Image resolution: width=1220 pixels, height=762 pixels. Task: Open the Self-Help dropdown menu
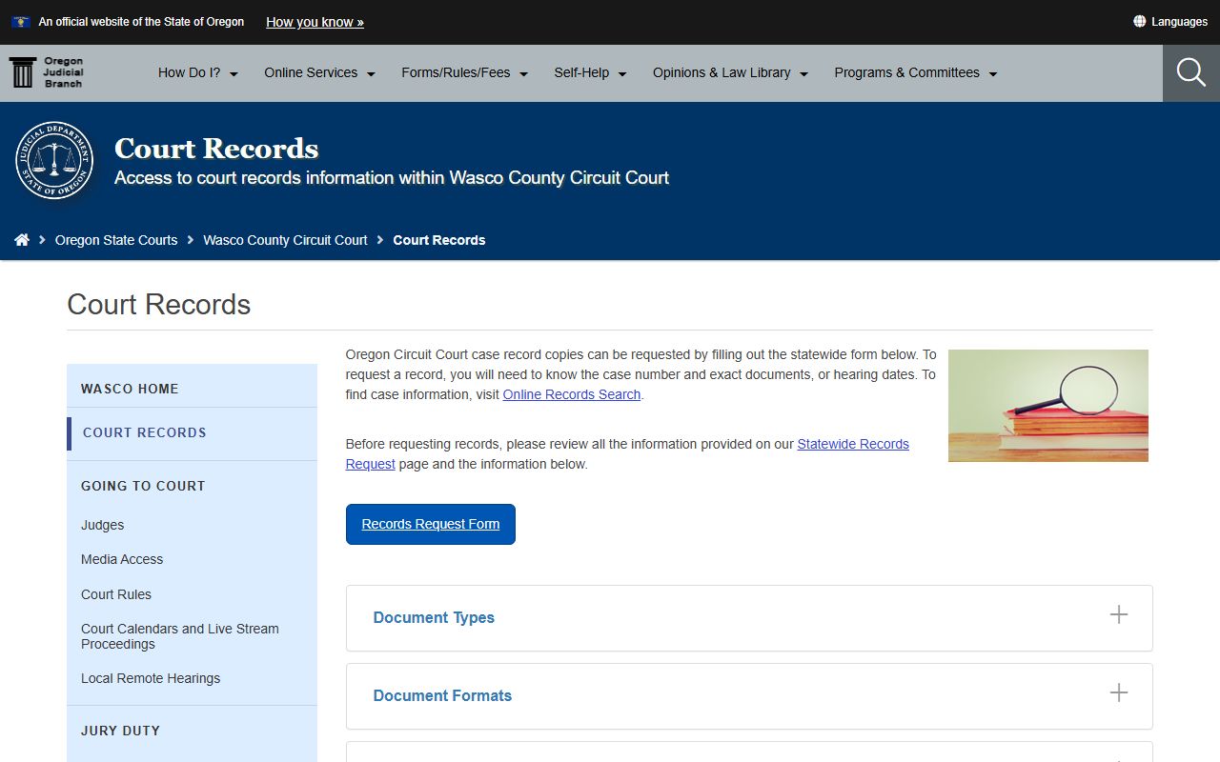[x=591, y=72]
